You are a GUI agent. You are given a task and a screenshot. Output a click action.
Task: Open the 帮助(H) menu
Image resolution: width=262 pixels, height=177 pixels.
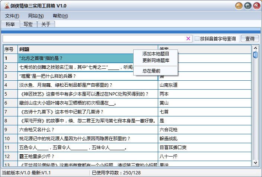[x=60, y=16]
